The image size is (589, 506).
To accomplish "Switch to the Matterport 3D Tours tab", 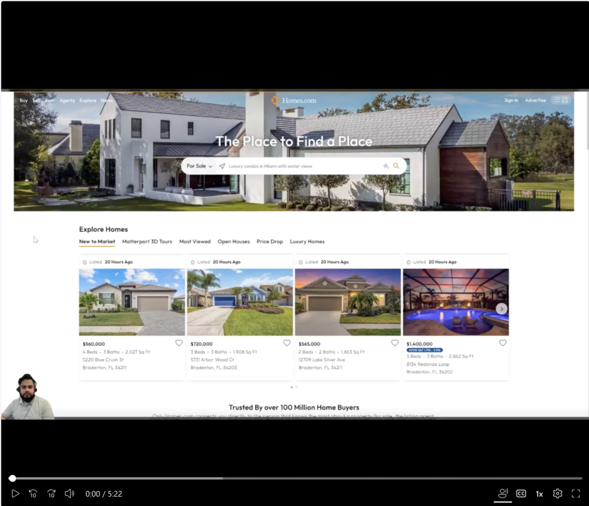I will pyautogui.click(x=147, y=241).
